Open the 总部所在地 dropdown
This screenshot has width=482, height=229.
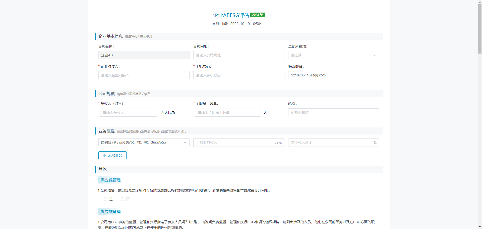coord(330,55)
